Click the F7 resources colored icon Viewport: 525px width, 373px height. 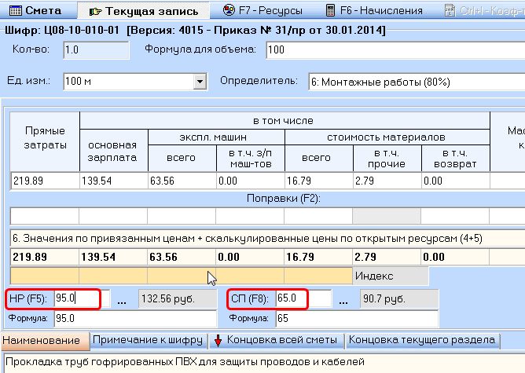(x=229, y=10)
